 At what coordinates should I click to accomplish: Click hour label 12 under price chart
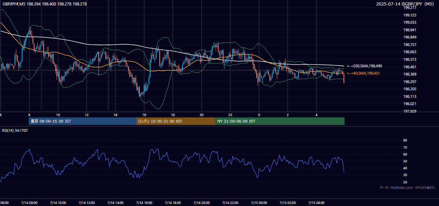pyautogui.click(x=87, y=115)
